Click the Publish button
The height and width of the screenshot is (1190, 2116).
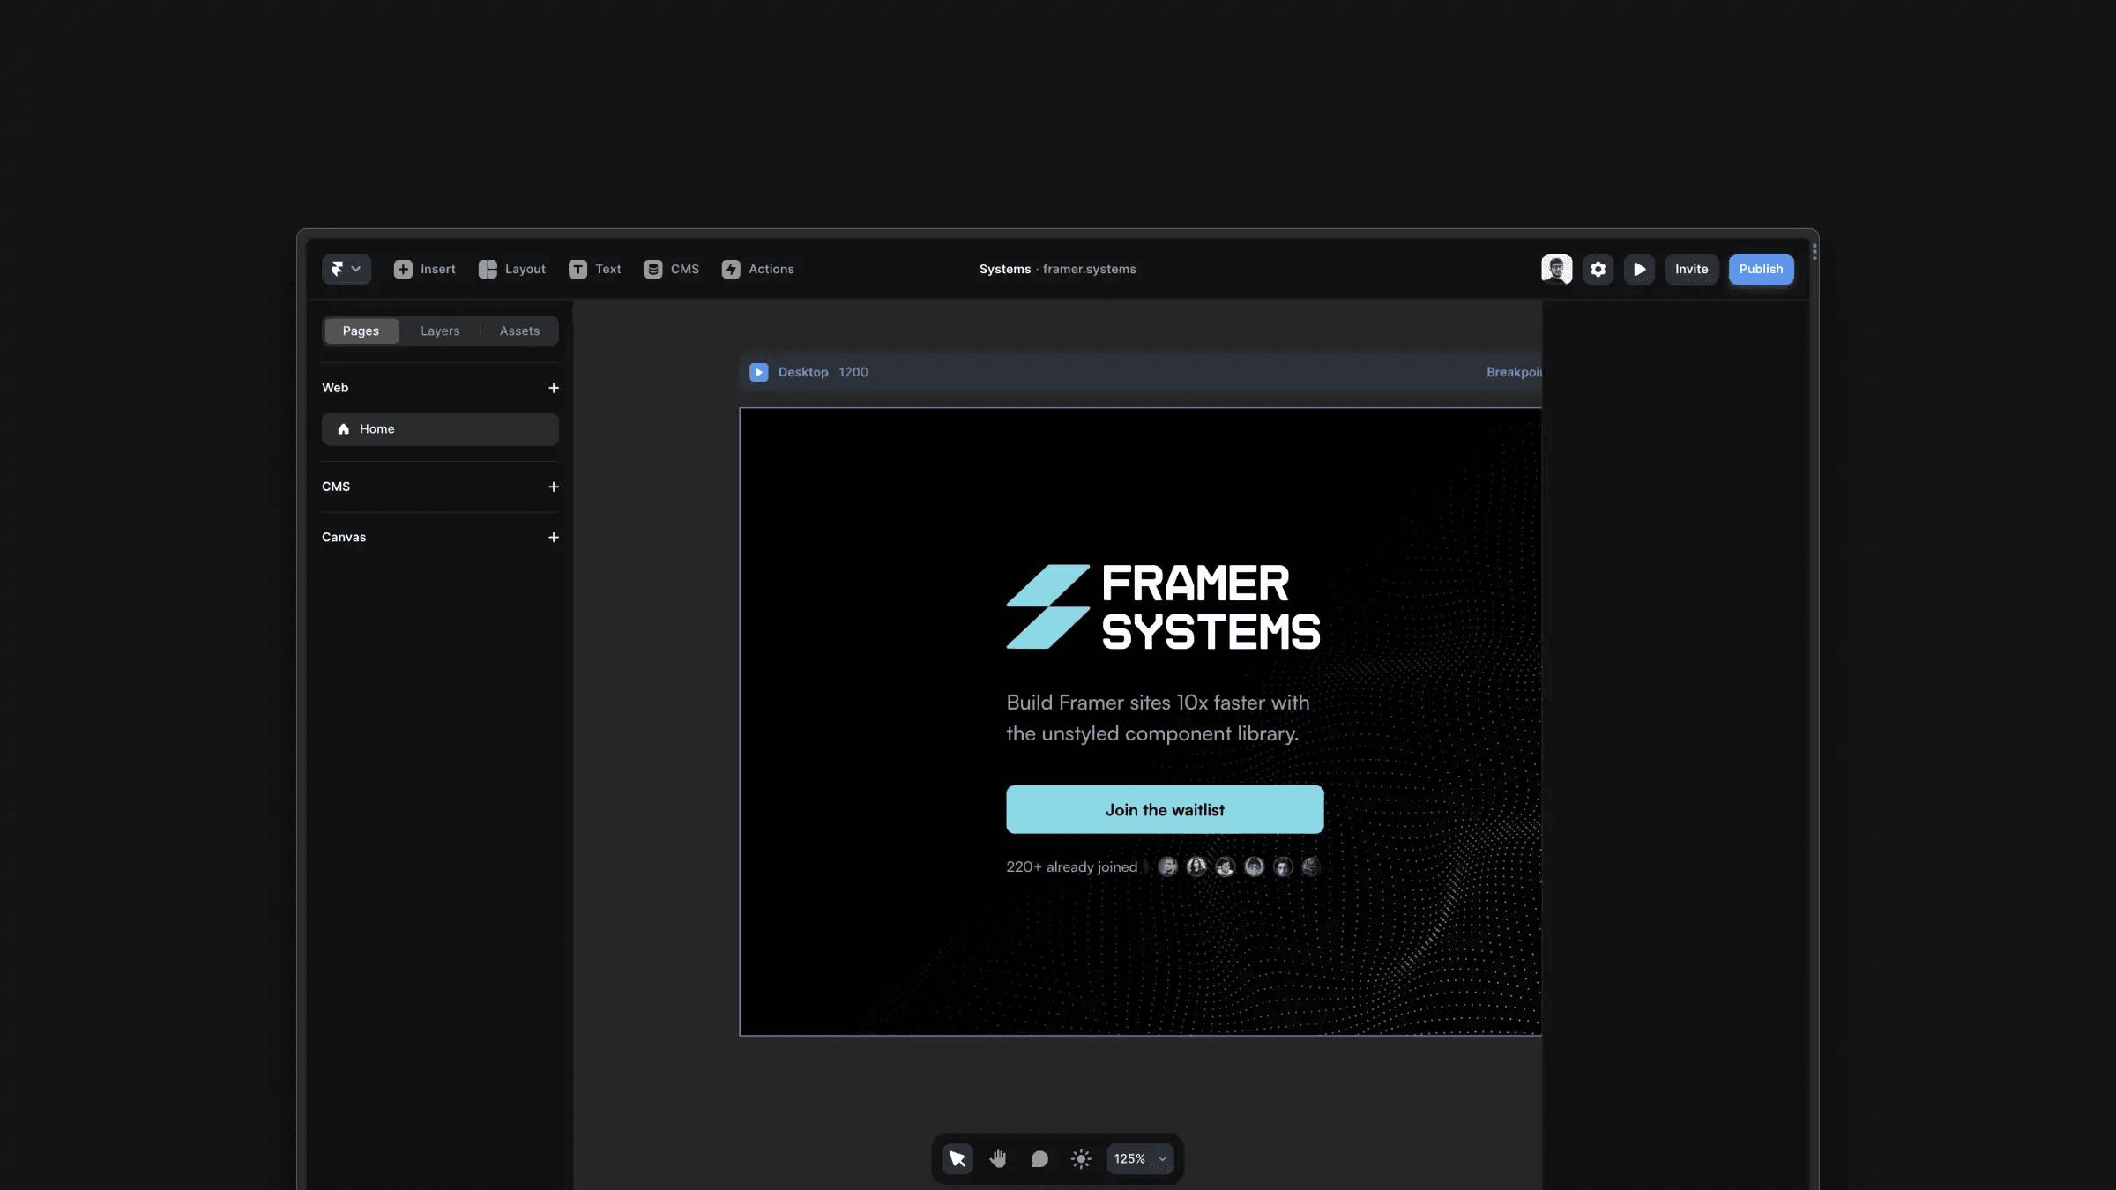pos(1761,269)
